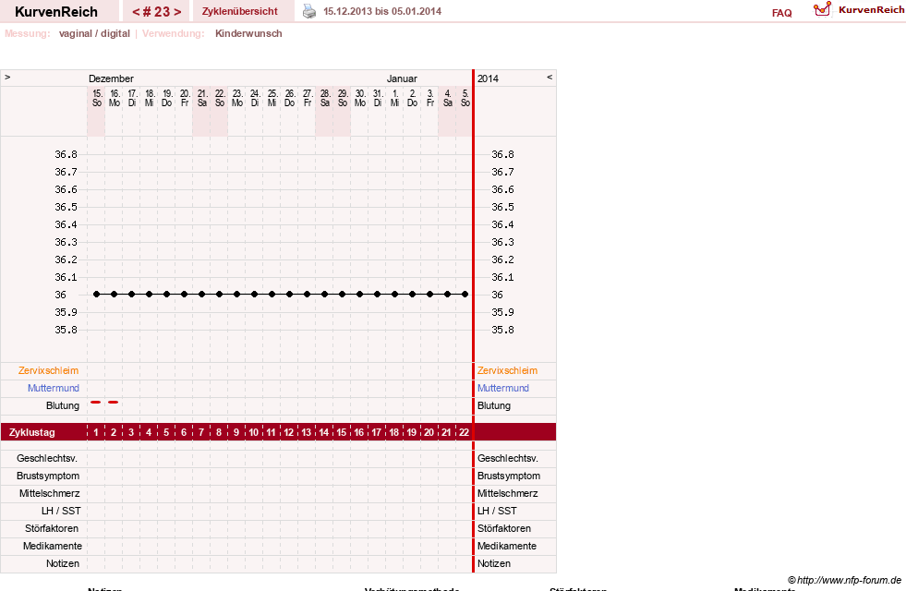Open the FAQ link
The height and width of the screenshot is (591, 906).
click(781, 13)
